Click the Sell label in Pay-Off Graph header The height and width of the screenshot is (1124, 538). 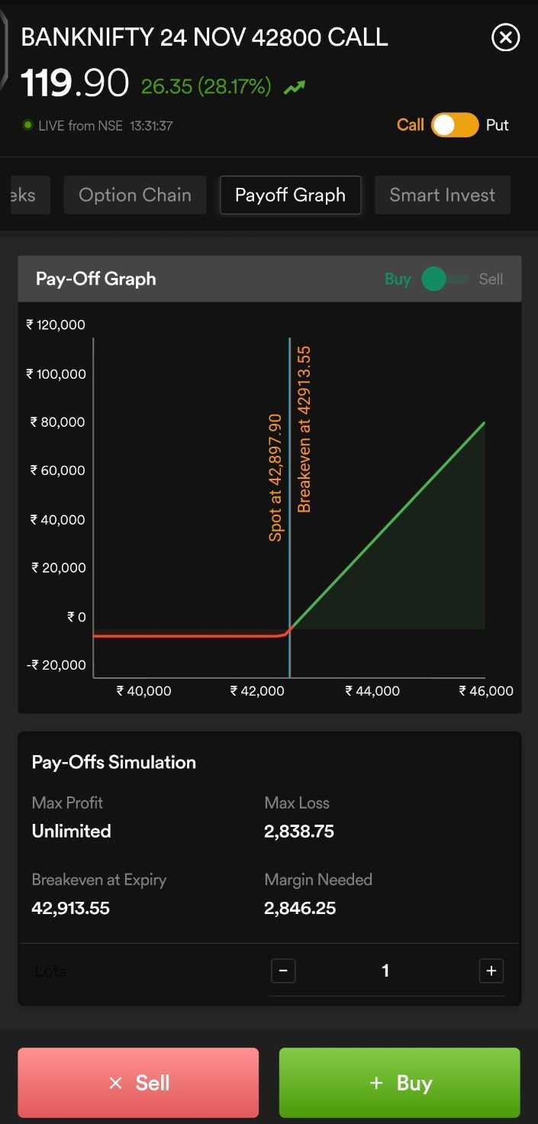(x=491, y=279)
